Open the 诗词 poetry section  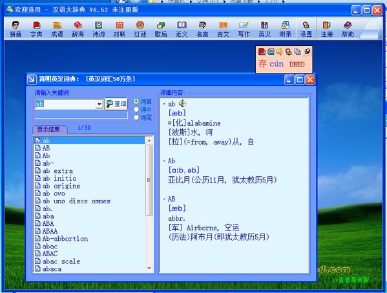99,29
